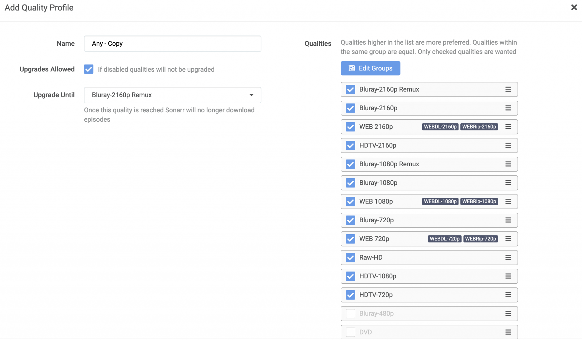Click drag handle icon for HDTV-720p
The height and width of the screenshot is (340, 582).
pos(508,295)
